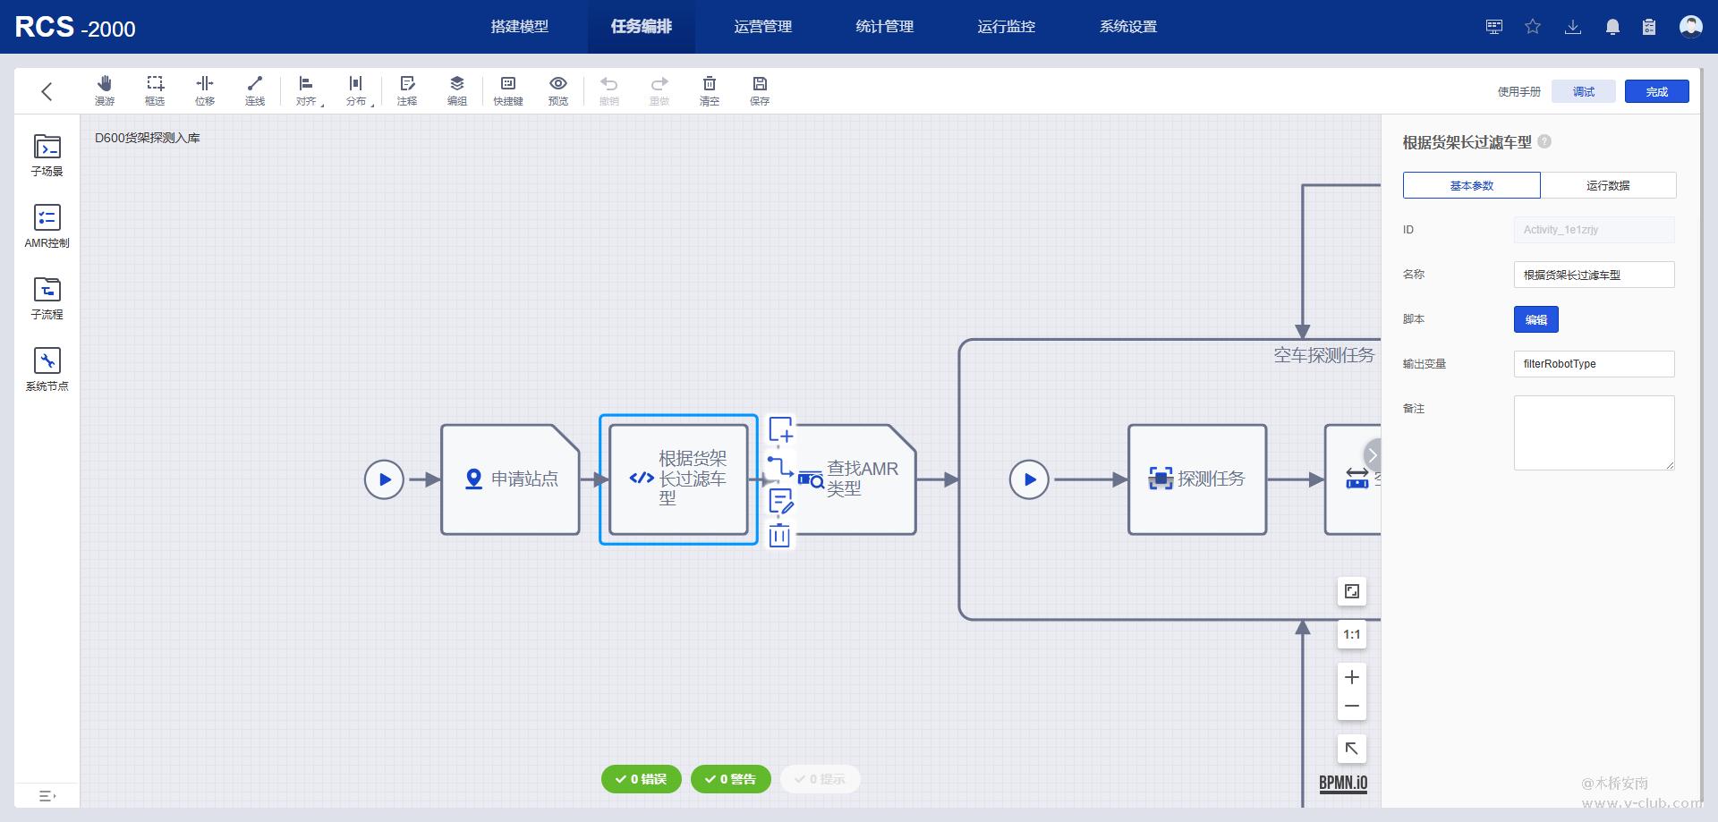This screenshot has width=1718, height=822.
Task: Switch to the 运行数据 tab
Action: tap(1607, 185)
